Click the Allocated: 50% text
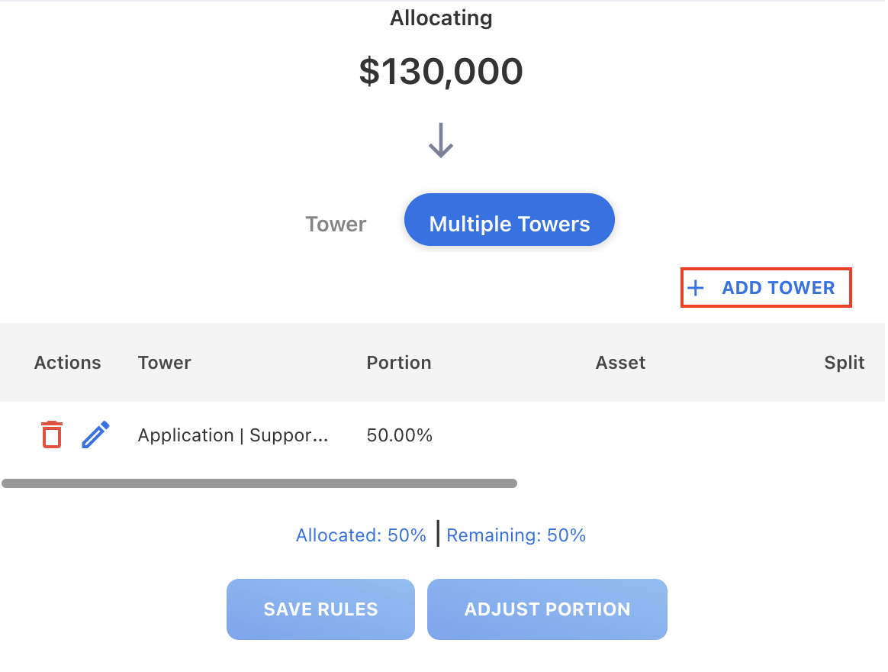The height and width of the screenshot is (672, 888). (361, 535)
